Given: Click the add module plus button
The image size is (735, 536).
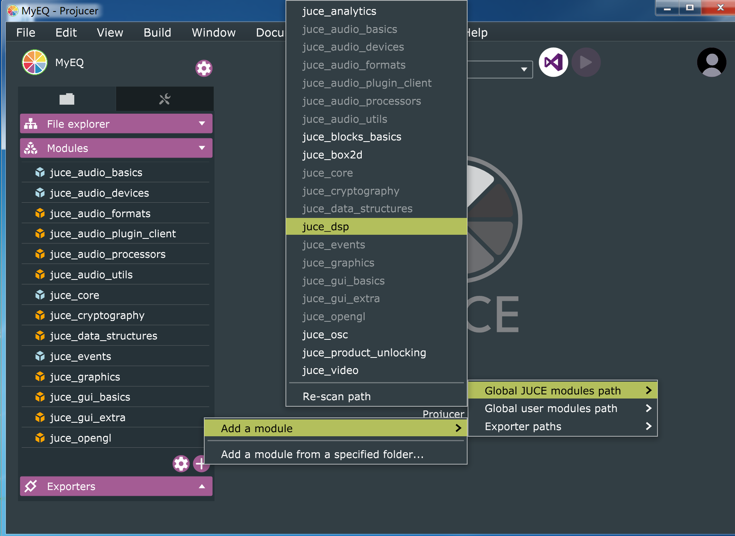Looking at the screenshot, I should pos(201,464).
